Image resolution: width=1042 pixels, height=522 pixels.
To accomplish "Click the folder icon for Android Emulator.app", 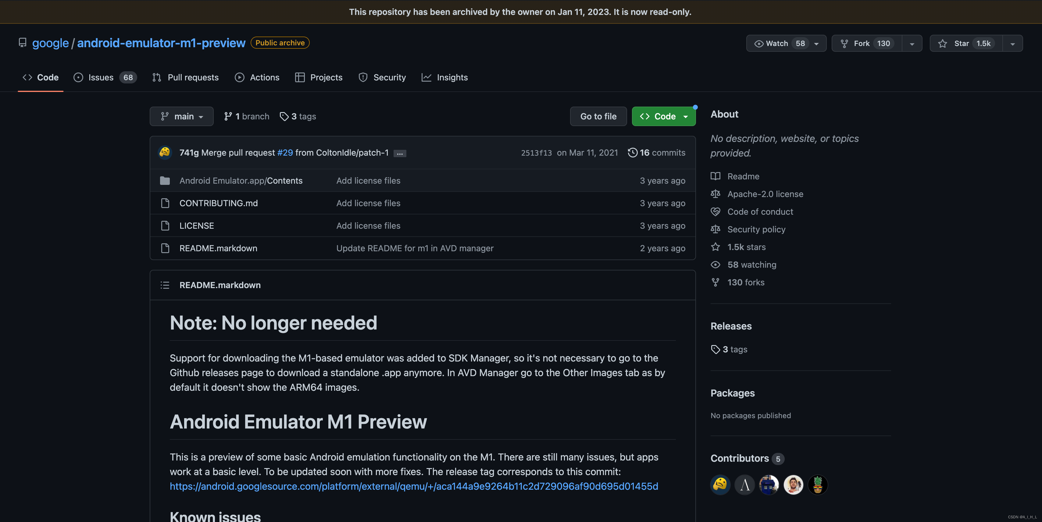I will click(x=165, y=181).
